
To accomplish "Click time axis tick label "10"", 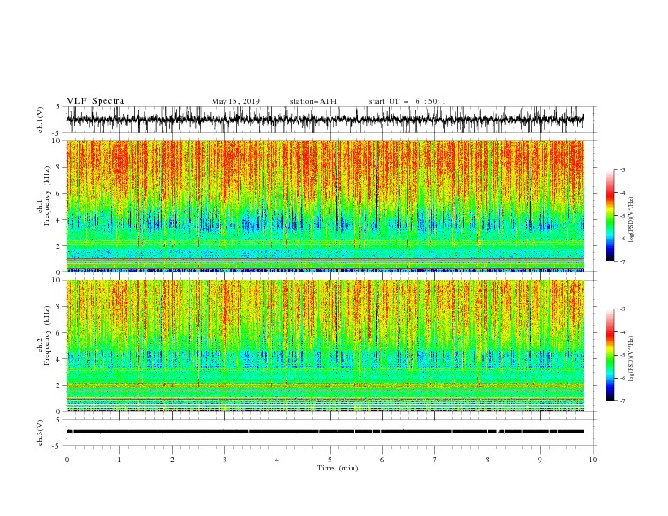I will tap(593, 460).
